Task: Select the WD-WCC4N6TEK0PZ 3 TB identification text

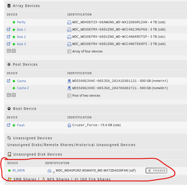Action: pyautogui.click(x=119, y=44)
